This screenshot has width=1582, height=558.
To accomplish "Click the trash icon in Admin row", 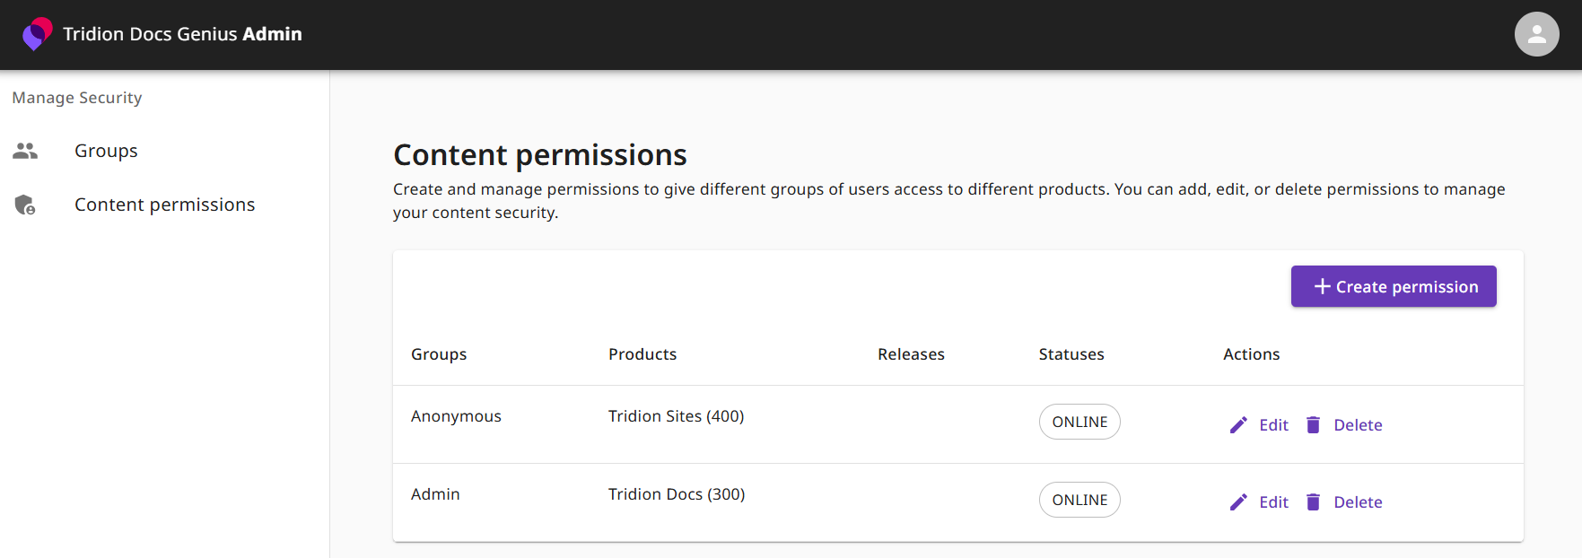I will [x=1313, y=502].
